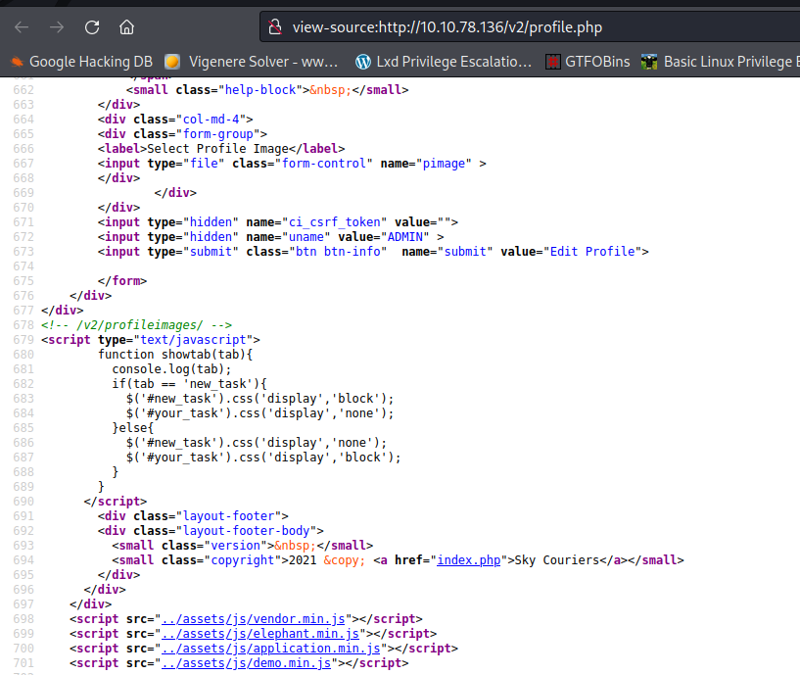Open the Google Hacking DB bookmark icon

[x=17, y=62]
